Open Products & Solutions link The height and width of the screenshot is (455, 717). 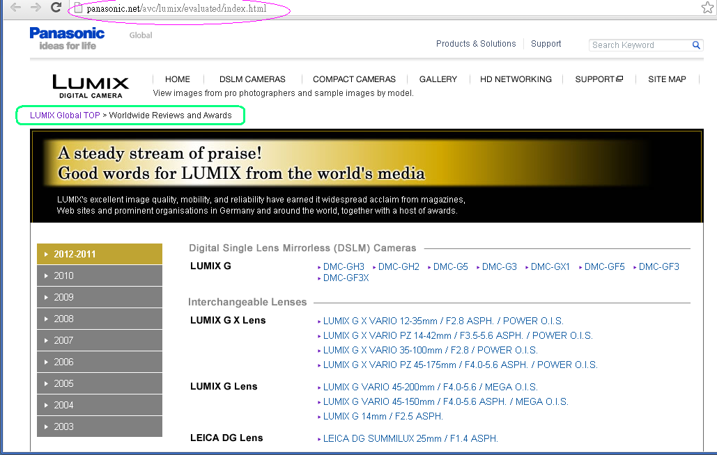[475, 43]
